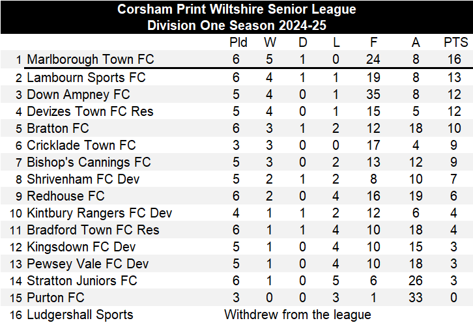Click the Ludgershall Sports team name

pos(79,315)
